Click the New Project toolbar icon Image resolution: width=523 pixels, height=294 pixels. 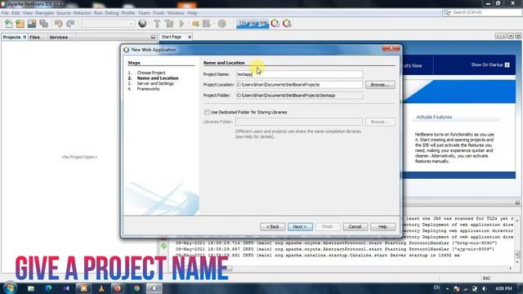click(20, 24)
